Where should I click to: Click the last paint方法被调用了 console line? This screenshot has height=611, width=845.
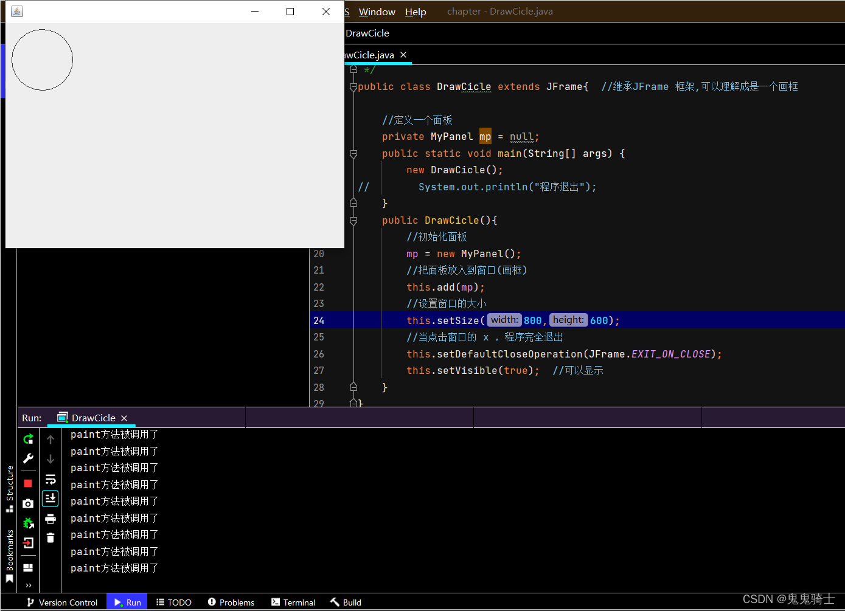pyautogui.click(x=114, y=568)
